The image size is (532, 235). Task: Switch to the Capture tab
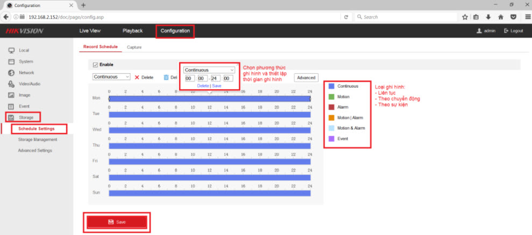tap(134, 47)
